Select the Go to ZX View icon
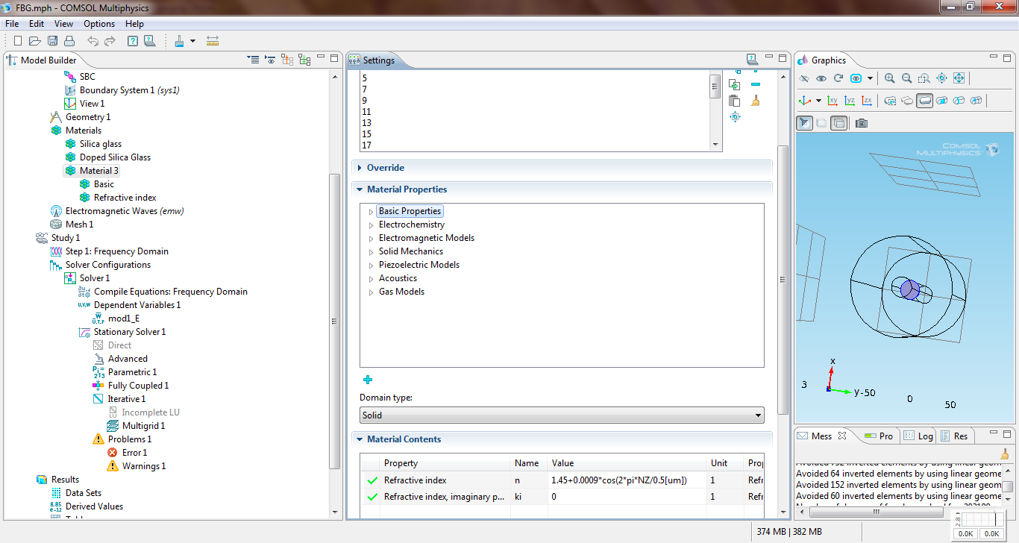This screenshot has width=1019, height=543. pyautogui.click(x=867, y=101)
